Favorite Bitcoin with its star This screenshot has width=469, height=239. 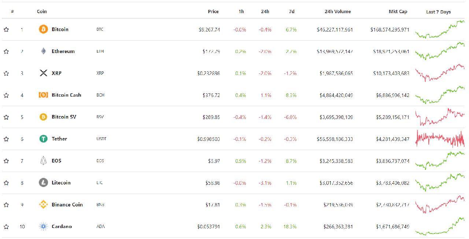pos(6,30)
